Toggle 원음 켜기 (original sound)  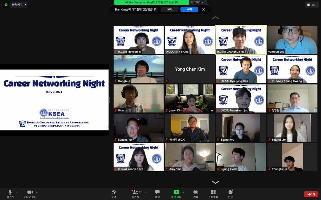coord(17,5)
